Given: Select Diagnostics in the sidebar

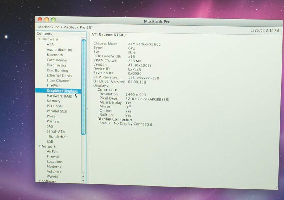Looking at the screenshot, I should 56,65.
